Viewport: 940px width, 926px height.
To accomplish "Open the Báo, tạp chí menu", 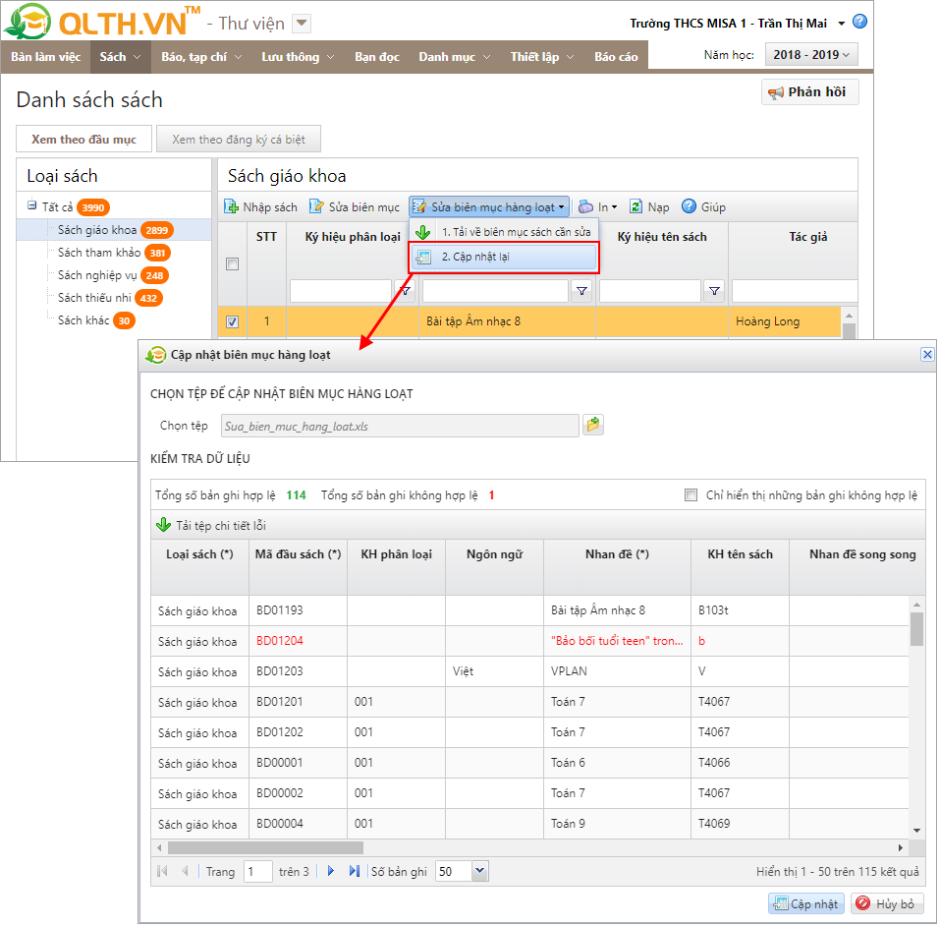I will (x=201, y=57).
